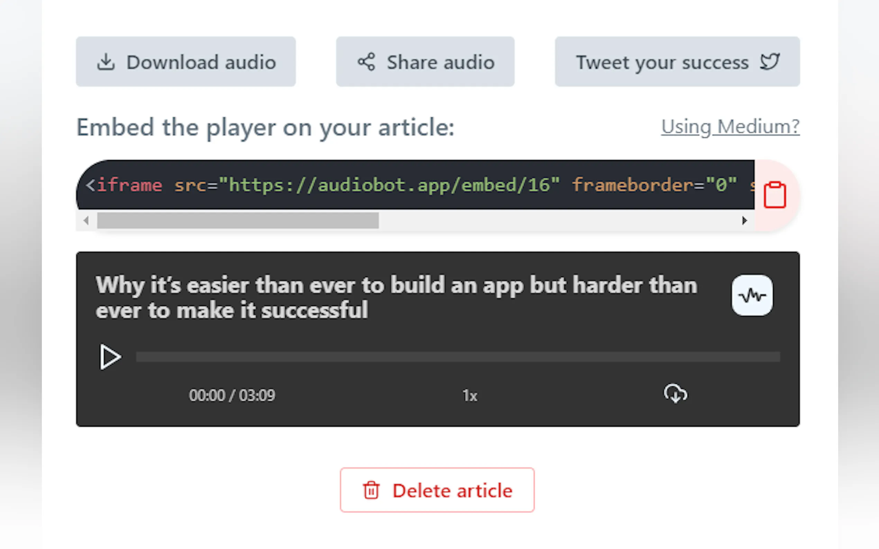Click the red clipboard copy icon
This screenshot has height=549, width=879.
click(x=775, y=195)
